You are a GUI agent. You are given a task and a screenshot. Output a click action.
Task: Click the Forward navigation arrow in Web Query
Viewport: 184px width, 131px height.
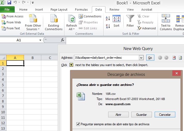[166, 58]
